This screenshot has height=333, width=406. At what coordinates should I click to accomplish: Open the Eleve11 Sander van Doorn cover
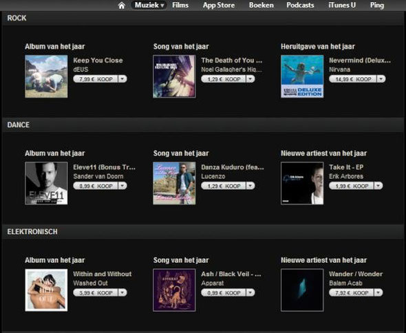(x=46, y=183)
